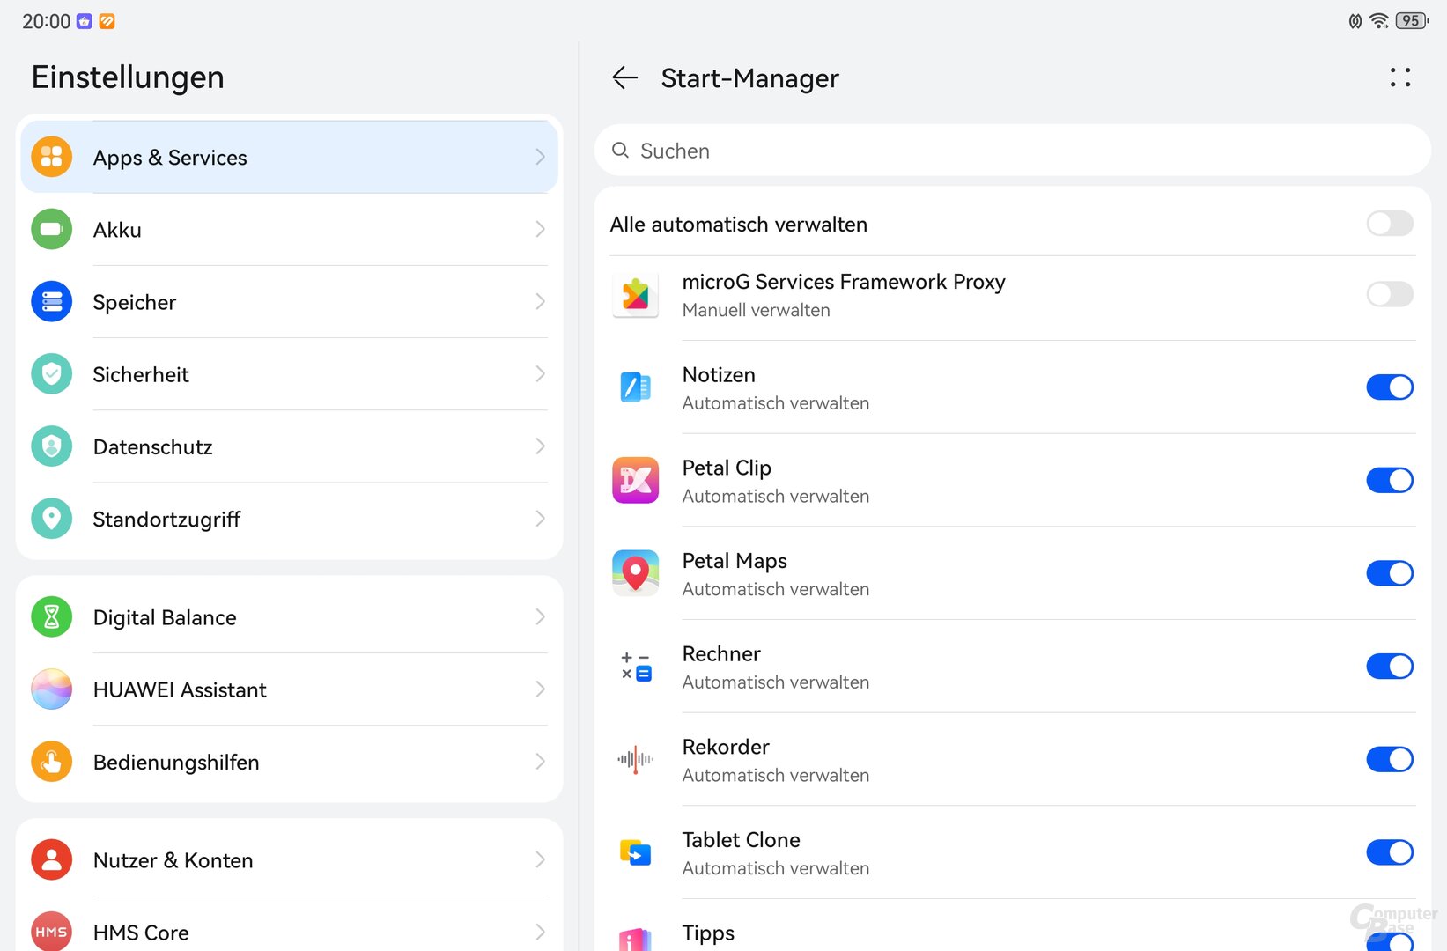Image resolution: width=1447 pixels, height=951 pixels.
Task: Click the Start-Manager page title
Action: 749,78
